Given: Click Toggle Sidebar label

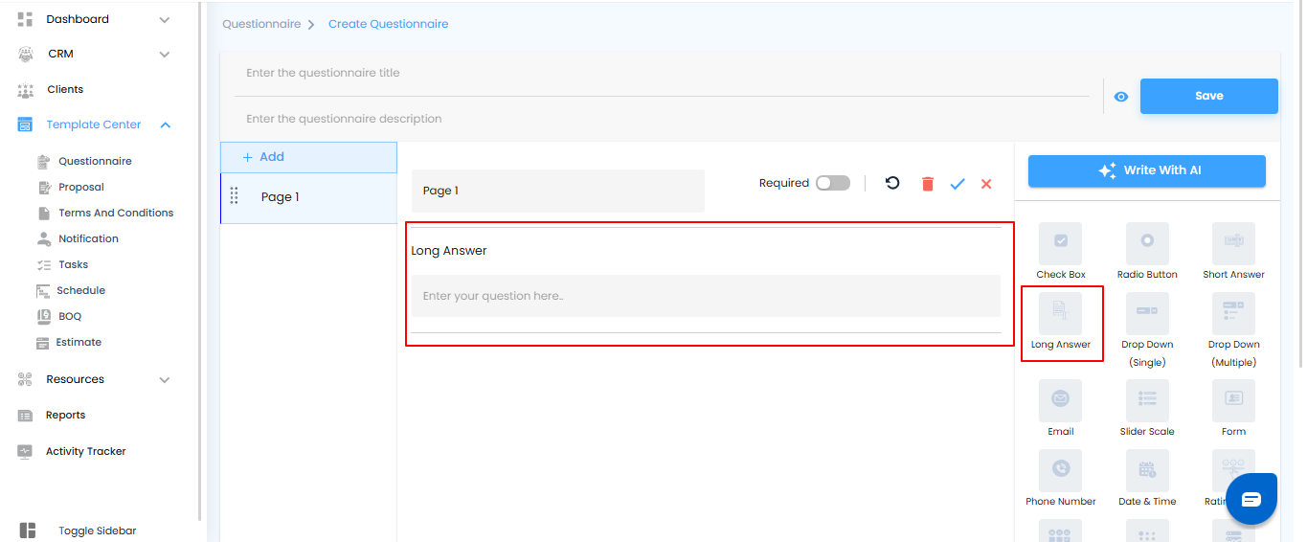Looking at the screenshot, I should [x=97, y=531].
